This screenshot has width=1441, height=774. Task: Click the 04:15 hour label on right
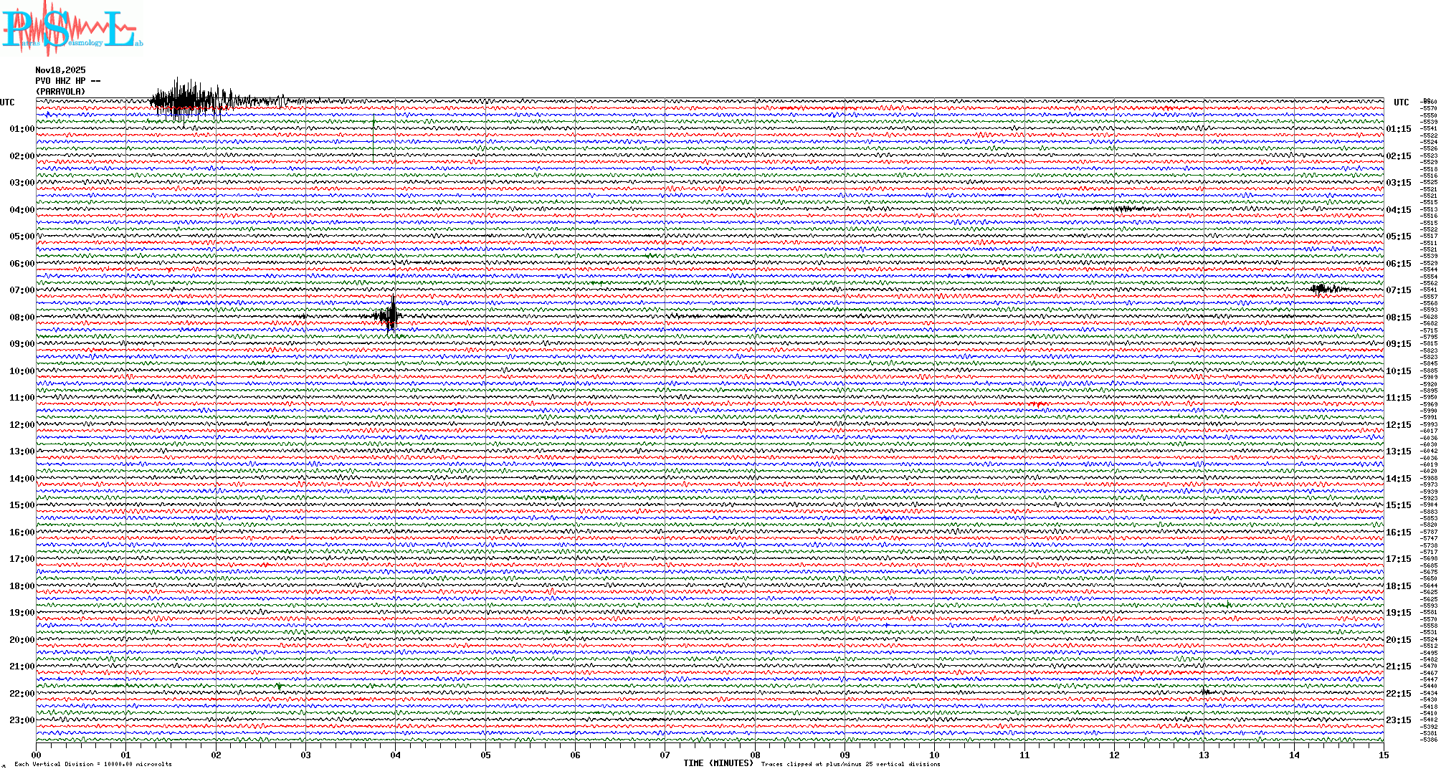[1399, 210]
